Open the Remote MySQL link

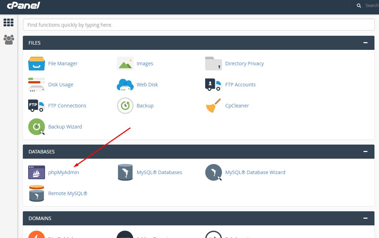tap(68, 193)
